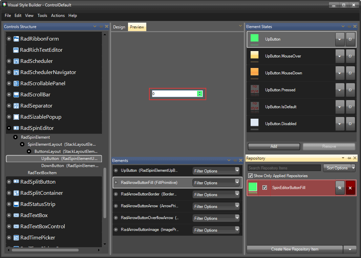Expand the RadRibbonForm tree node
Image resolution: width=361 pixels, height=258 pixels.
[9, 39]
